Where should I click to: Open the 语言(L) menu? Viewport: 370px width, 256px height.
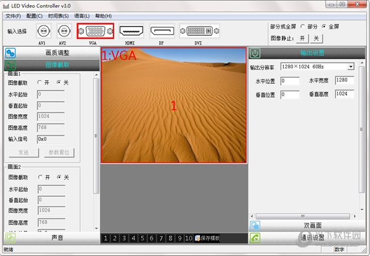tap(82, 16)
